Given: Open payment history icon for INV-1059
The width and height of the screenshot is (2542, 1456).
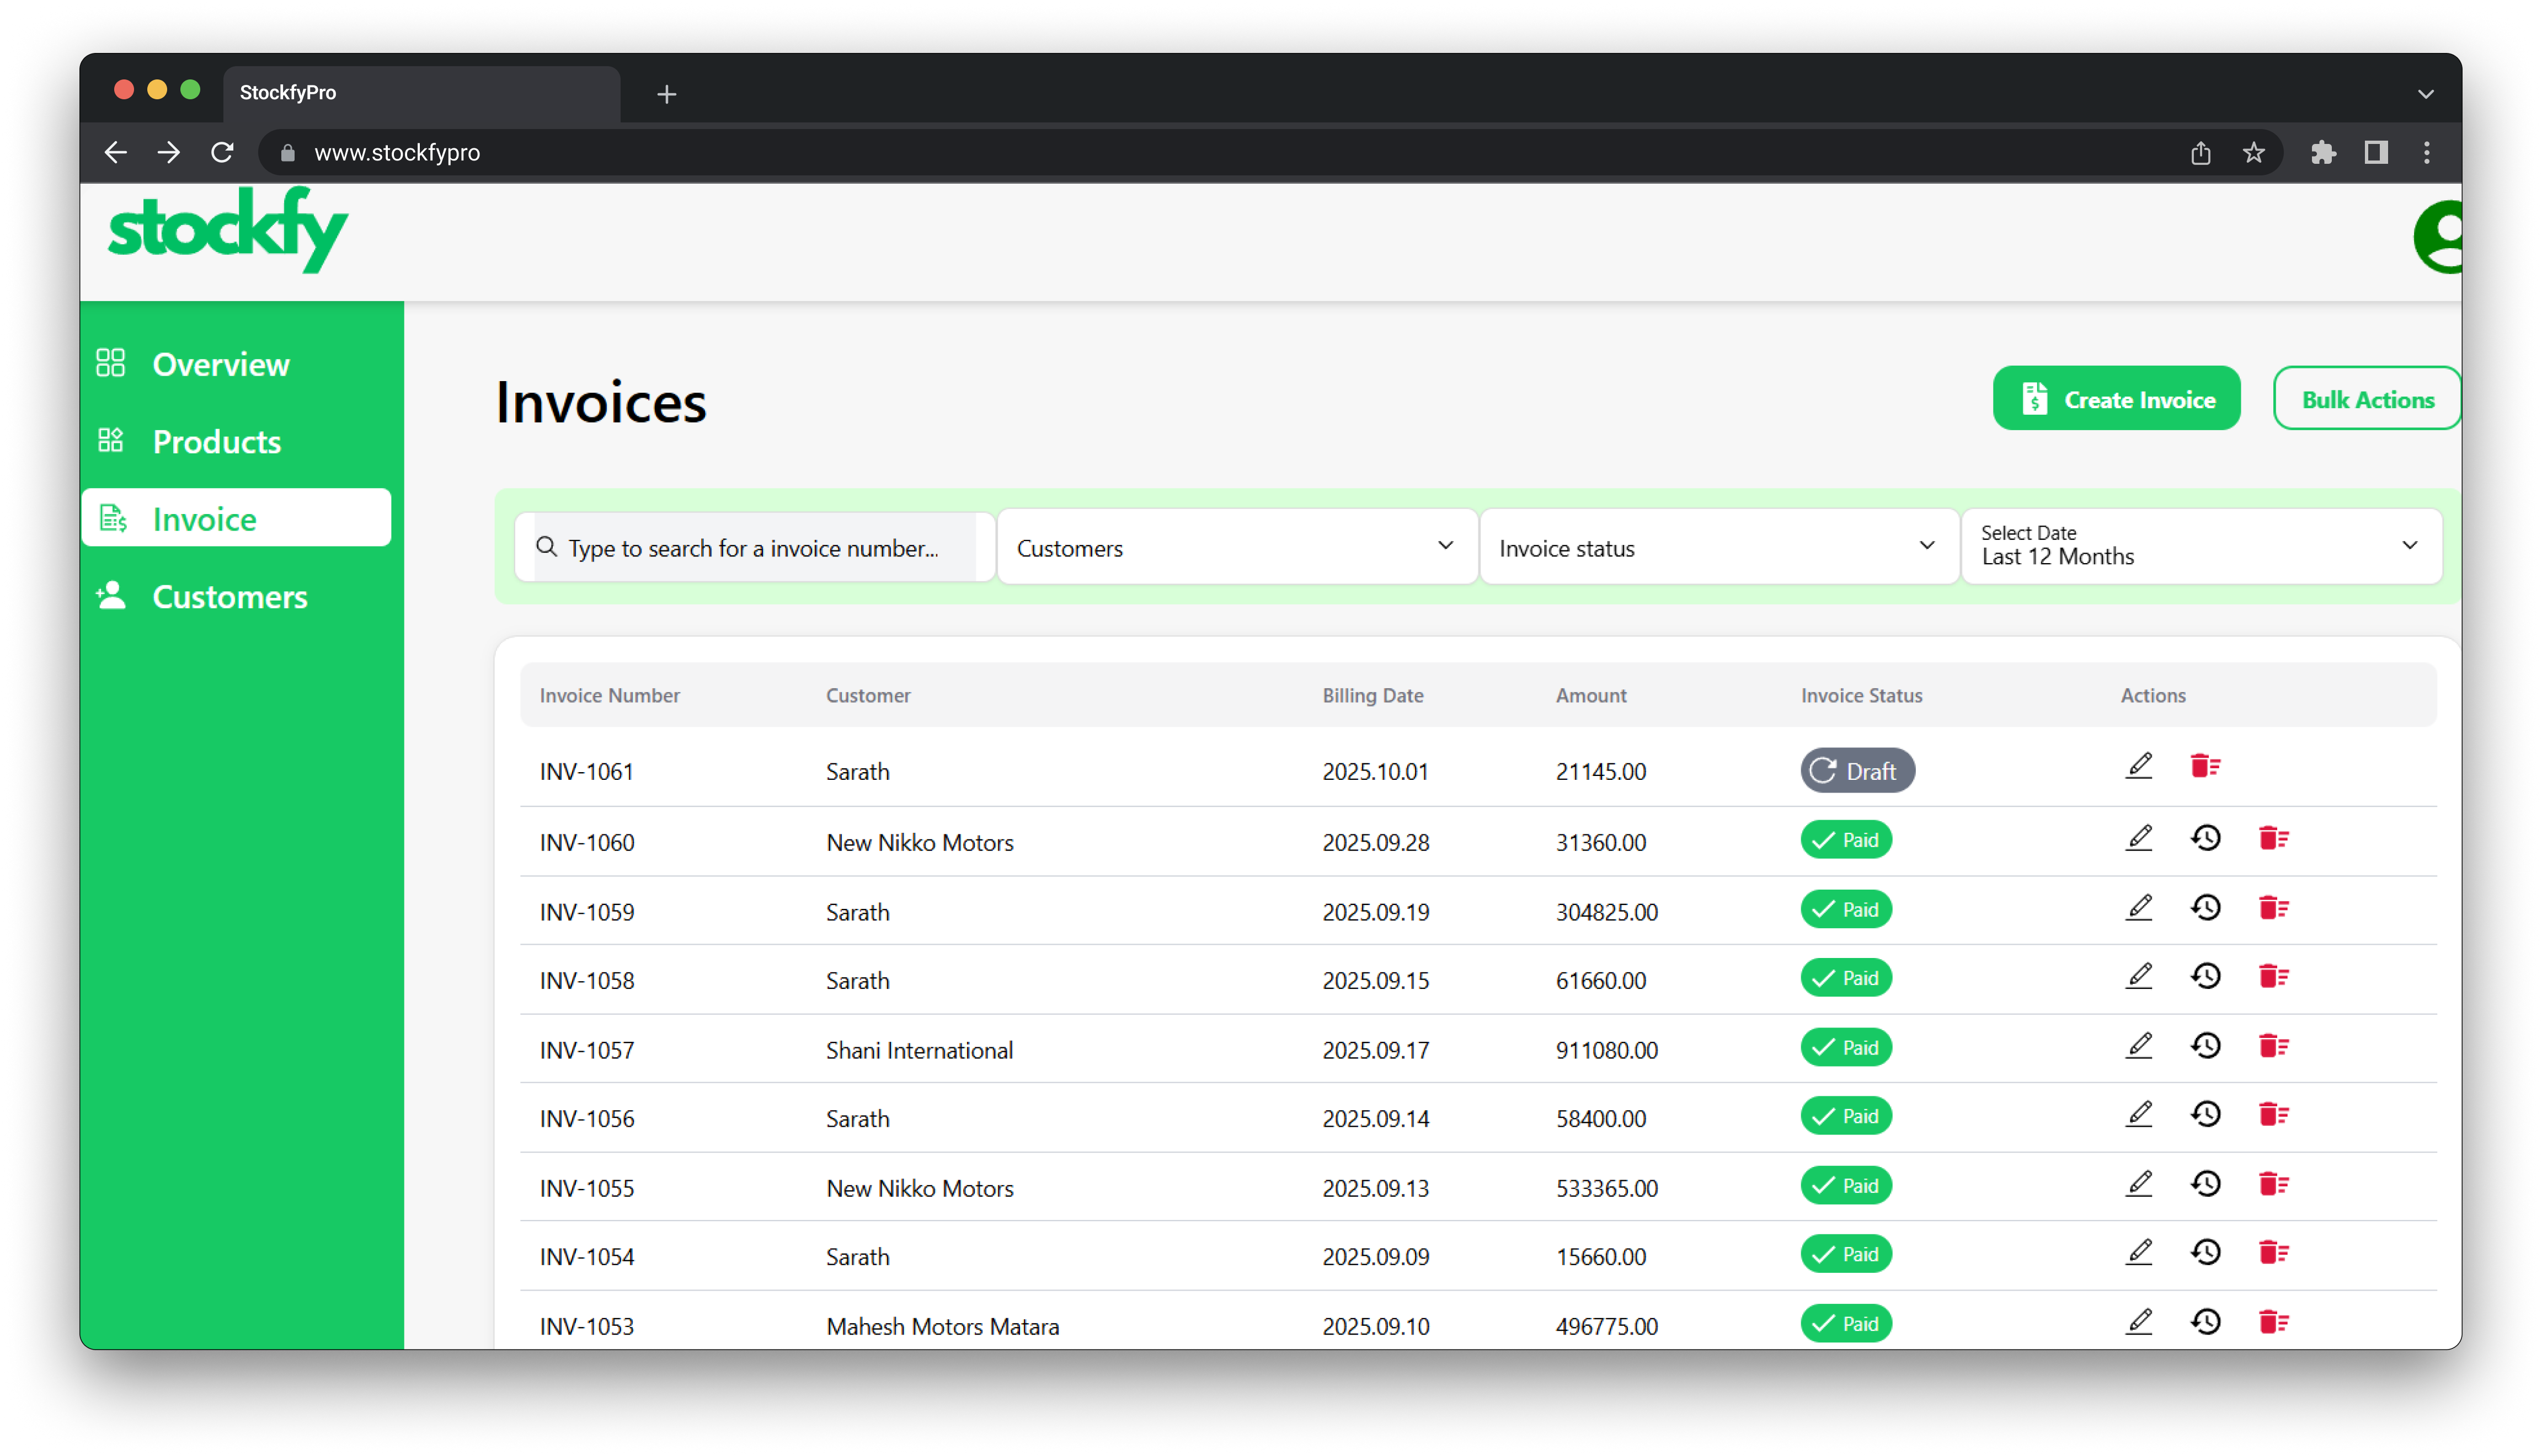Looking at the screenshot, I should point(2206,907).
